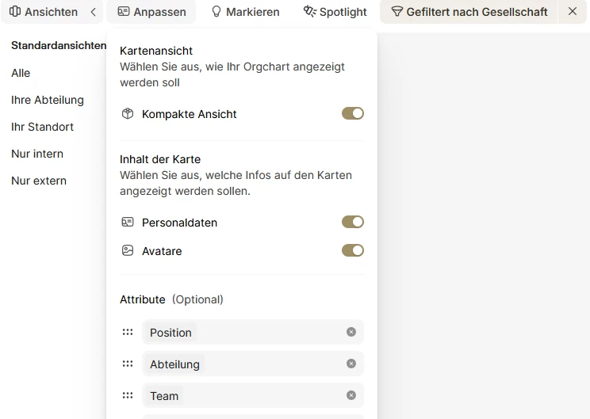Image resolution: width=590 pixels, height=419 pixels.
Task: Dismiss the Gesellschaft filter with X
Action: (573, 11)
